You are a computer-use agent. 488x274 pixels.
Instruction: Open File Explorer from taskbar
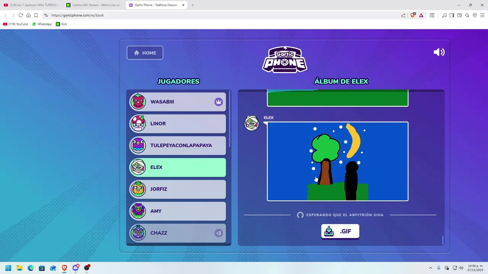[19, 268]
